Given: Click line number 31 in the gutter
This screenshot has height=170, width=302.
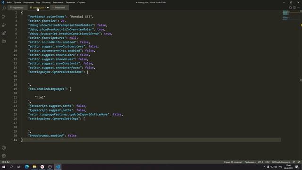Looking at the screenshot, I should click(15, 140).
